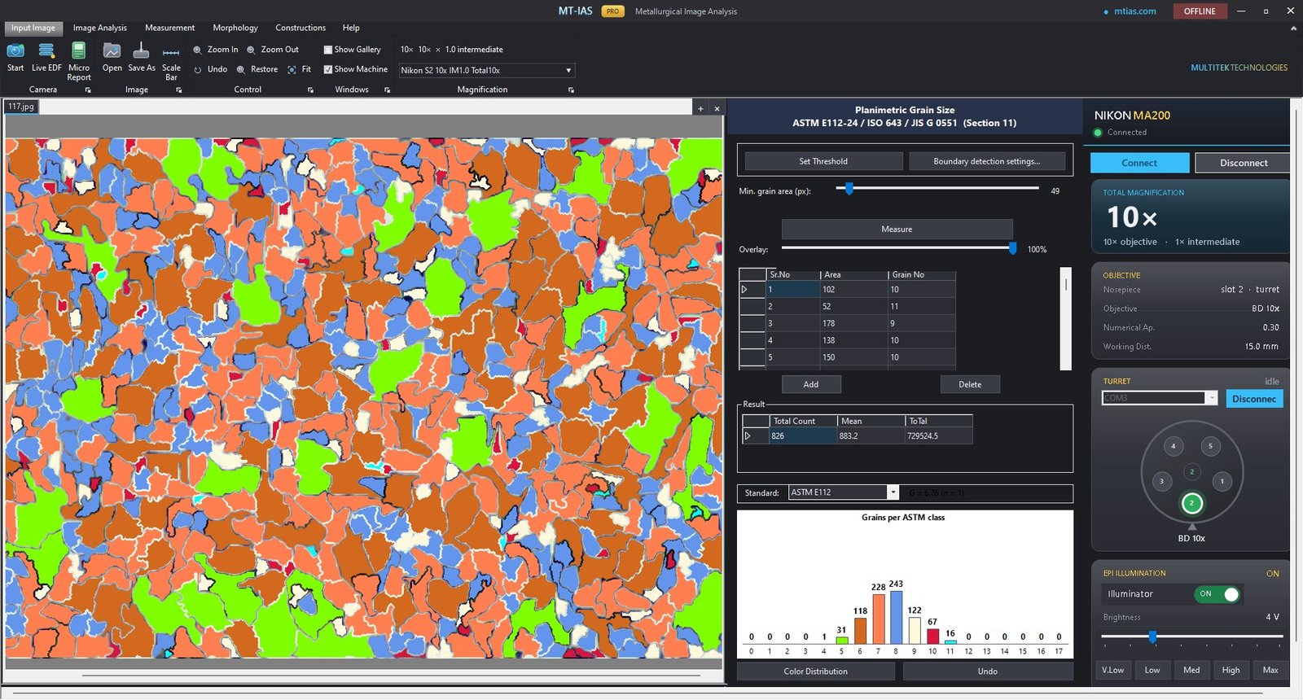The width and height of the screenshot is (1303, 700).
Task: Expand Image group launcher
Action: [179, 90]
